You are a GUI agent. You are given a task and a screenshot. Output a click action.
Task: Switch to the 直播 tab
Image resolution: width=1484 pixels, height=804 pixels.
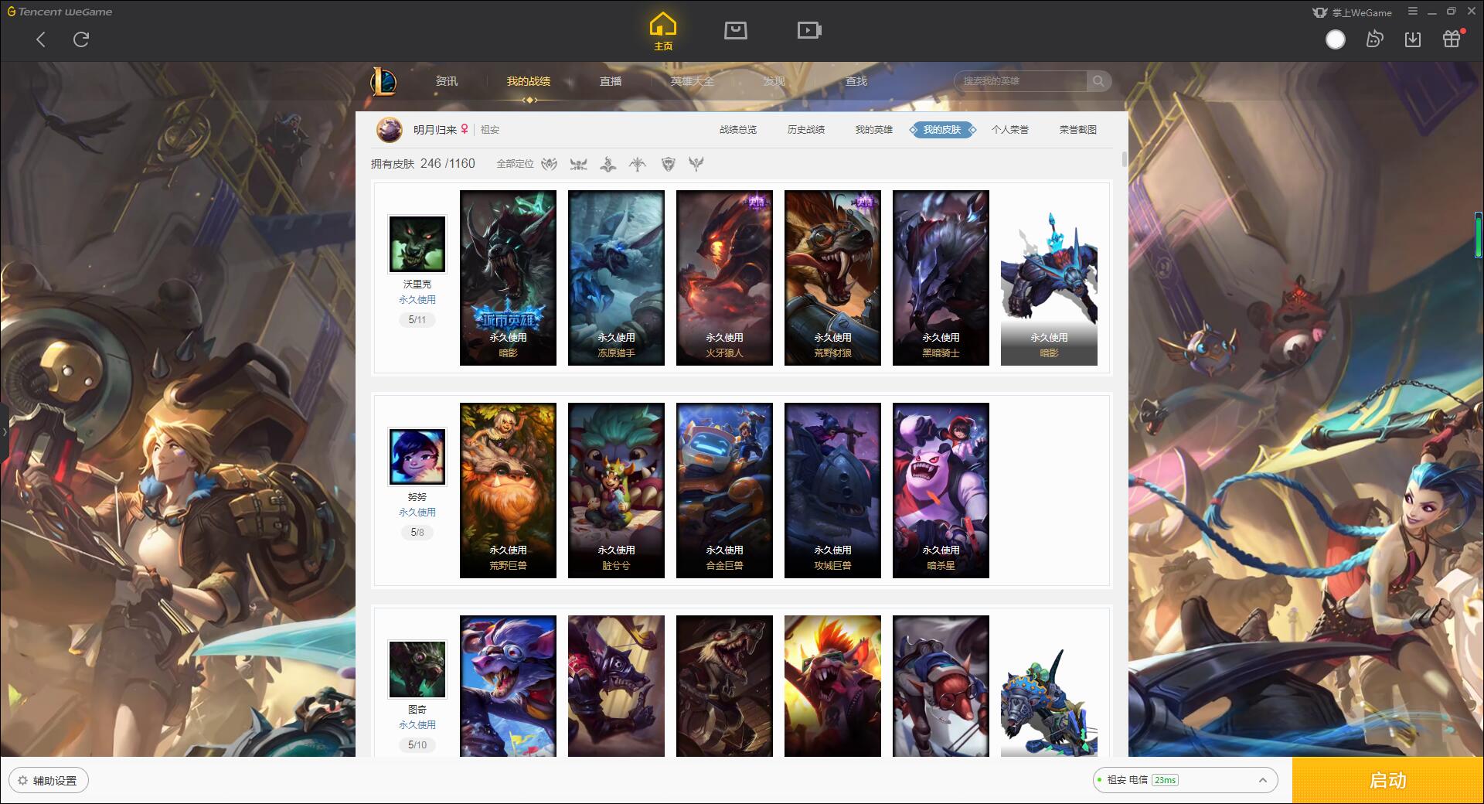(x=611, y=81)
